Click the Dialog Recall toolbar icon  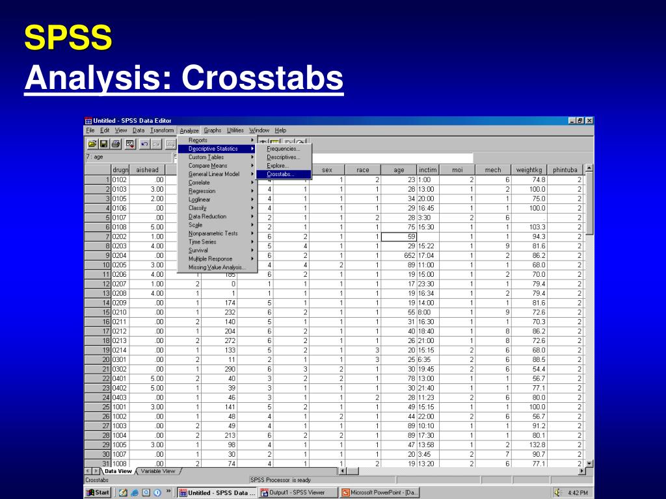[x=130, y=144]
